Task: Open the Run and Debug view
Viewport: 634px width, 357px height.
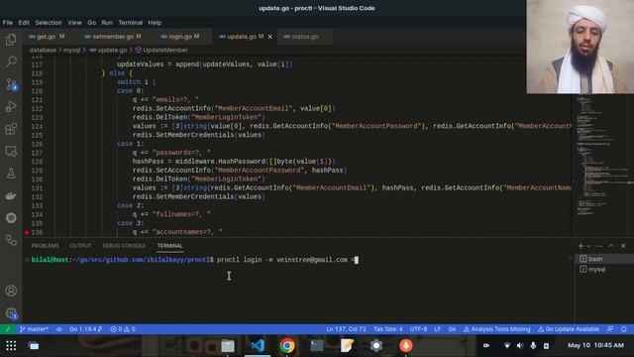Action: point(11,106)
